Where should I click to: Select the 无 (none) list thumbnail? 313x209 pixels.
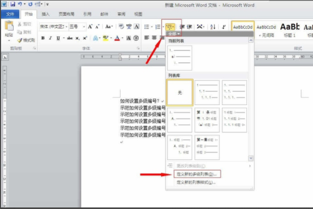pos(180,92)
